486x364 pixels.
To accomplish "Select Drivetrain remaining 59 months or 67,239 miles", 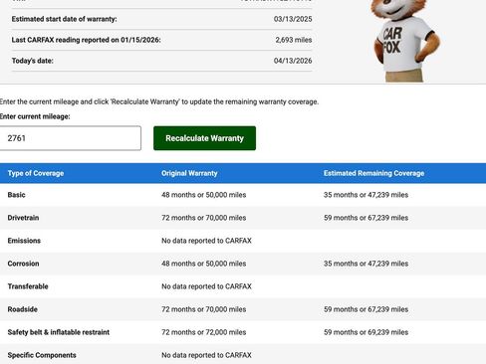I will (x=365, y=218).
